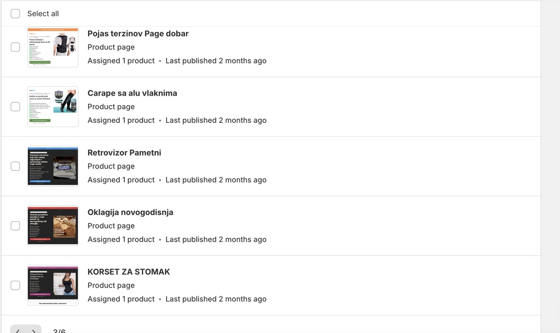Tick the Select all checkbox
Viewport: 560px width, 333px height.
click(x=16, y=13)
